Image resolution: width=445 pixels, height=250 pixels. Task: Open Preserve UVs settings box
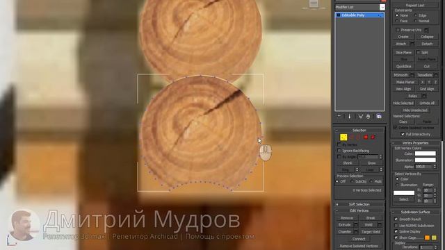(426, 30)
